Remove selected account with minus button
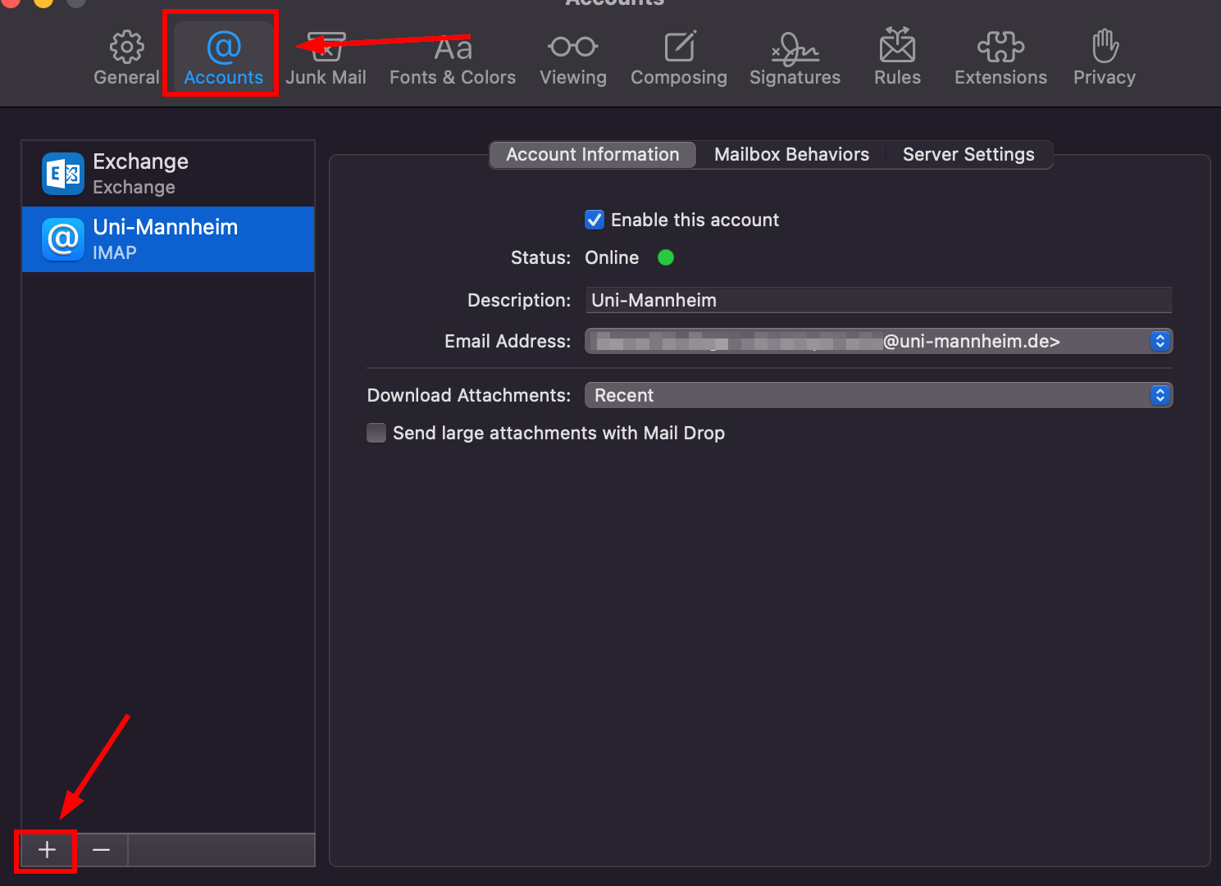 [x=101, y=850]
